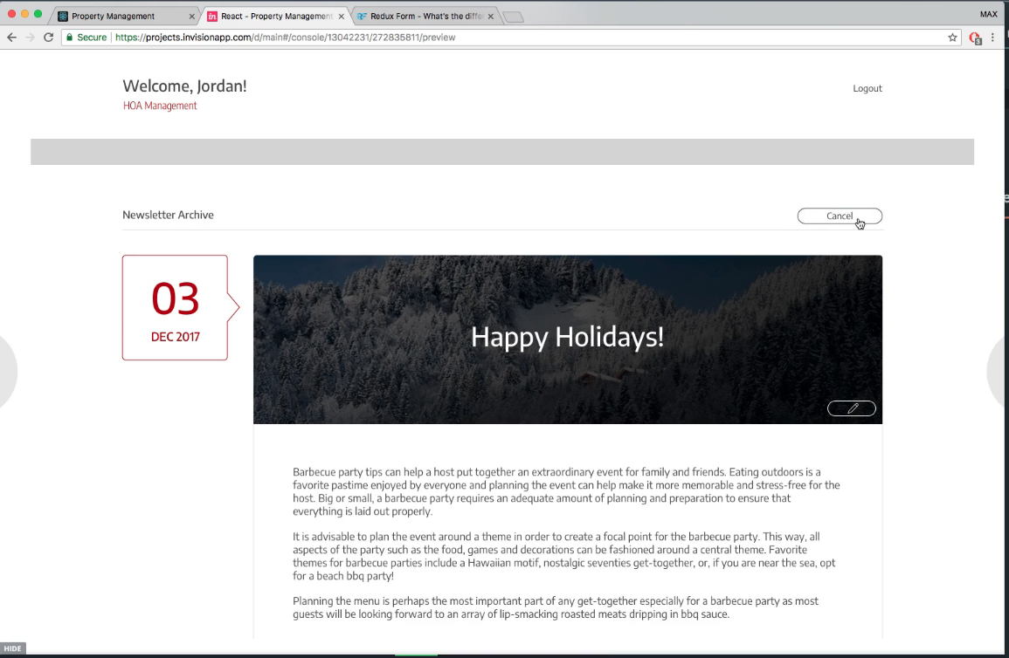Click the gray navigation bar
This screenshot has height=658, width=1009.
pyautogui.click(x=502, y=152)
